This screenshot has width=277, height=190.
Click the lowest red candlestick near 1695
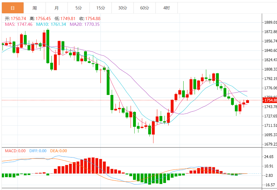(153, 128)
